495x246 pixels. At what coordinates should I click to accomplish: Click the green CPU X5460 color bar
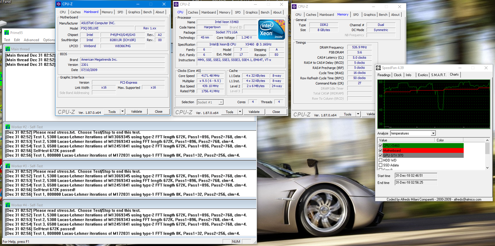click(x=423, y=145)
